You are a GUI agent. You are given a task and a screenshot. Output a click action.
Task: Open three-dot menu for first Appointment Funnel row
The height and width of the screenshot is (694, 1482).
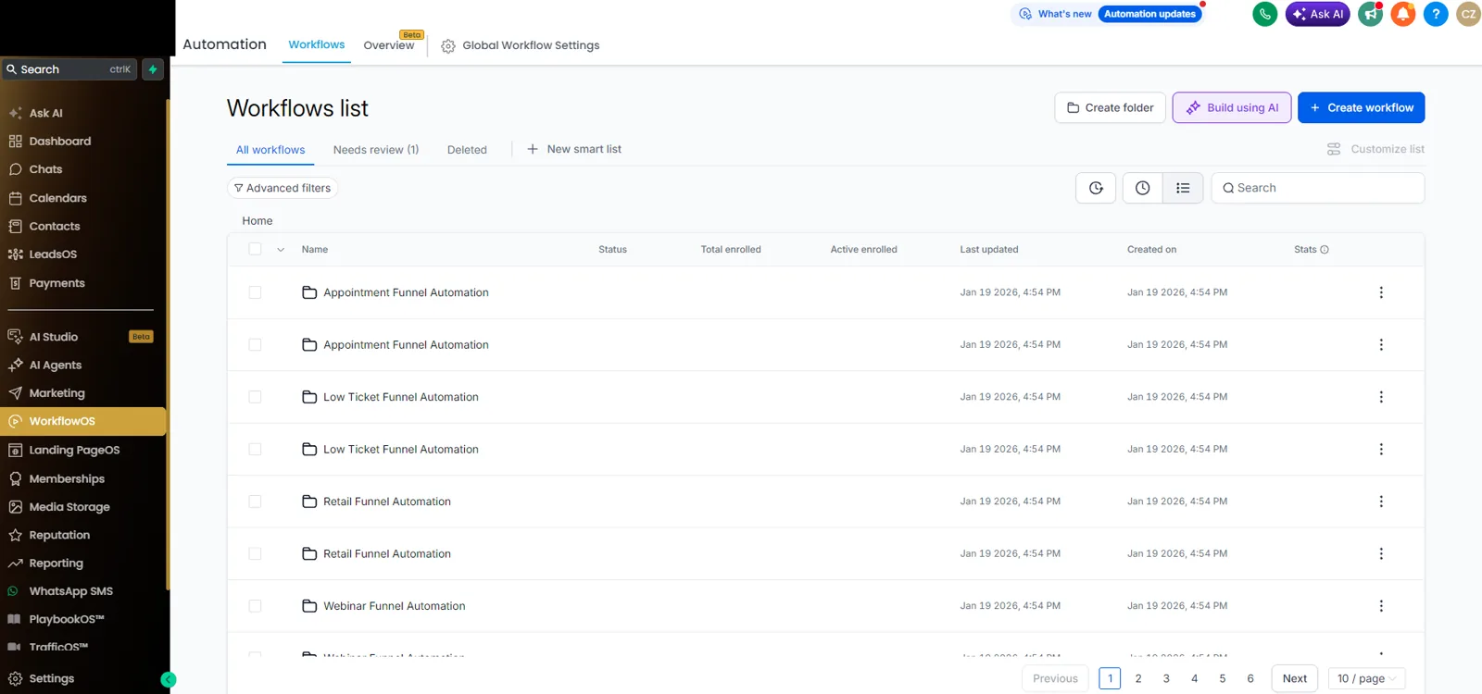click(1381, 292)
